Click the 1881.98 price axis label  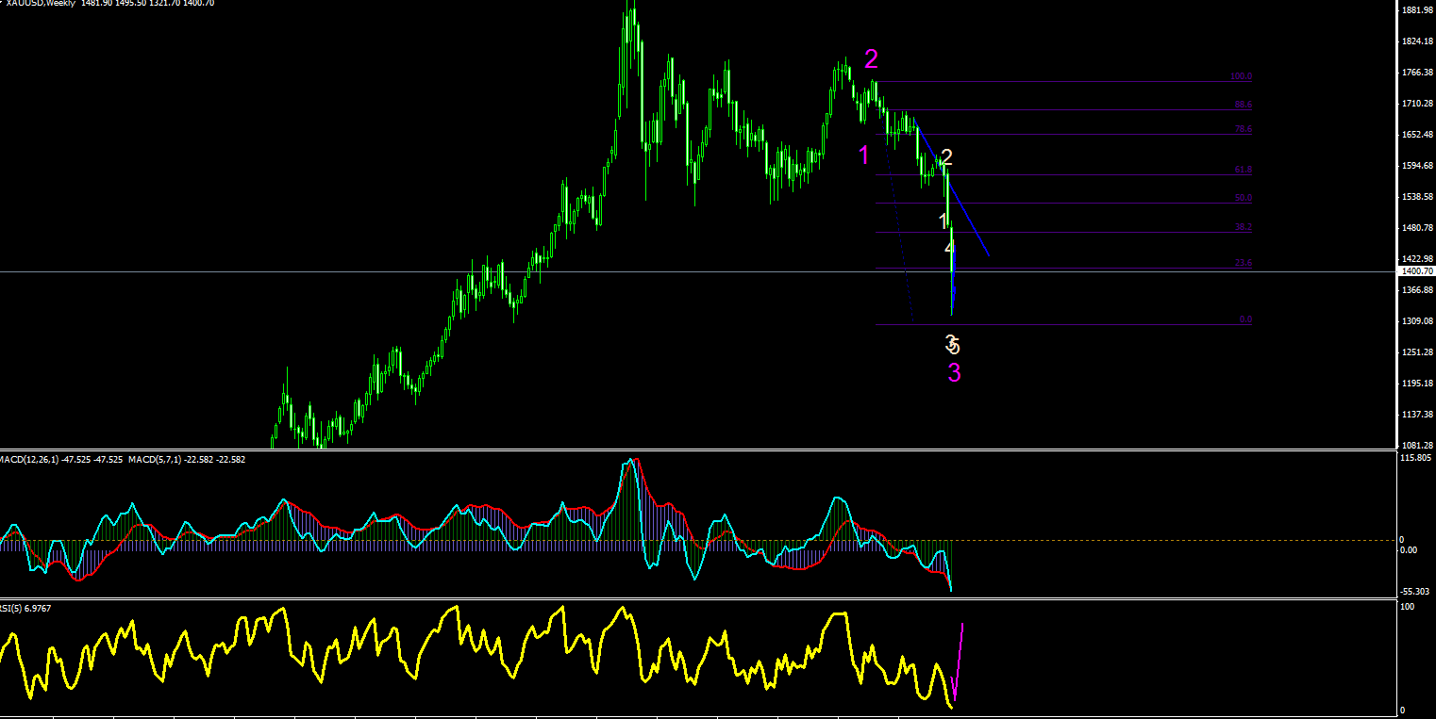(x=1418, y=11)
